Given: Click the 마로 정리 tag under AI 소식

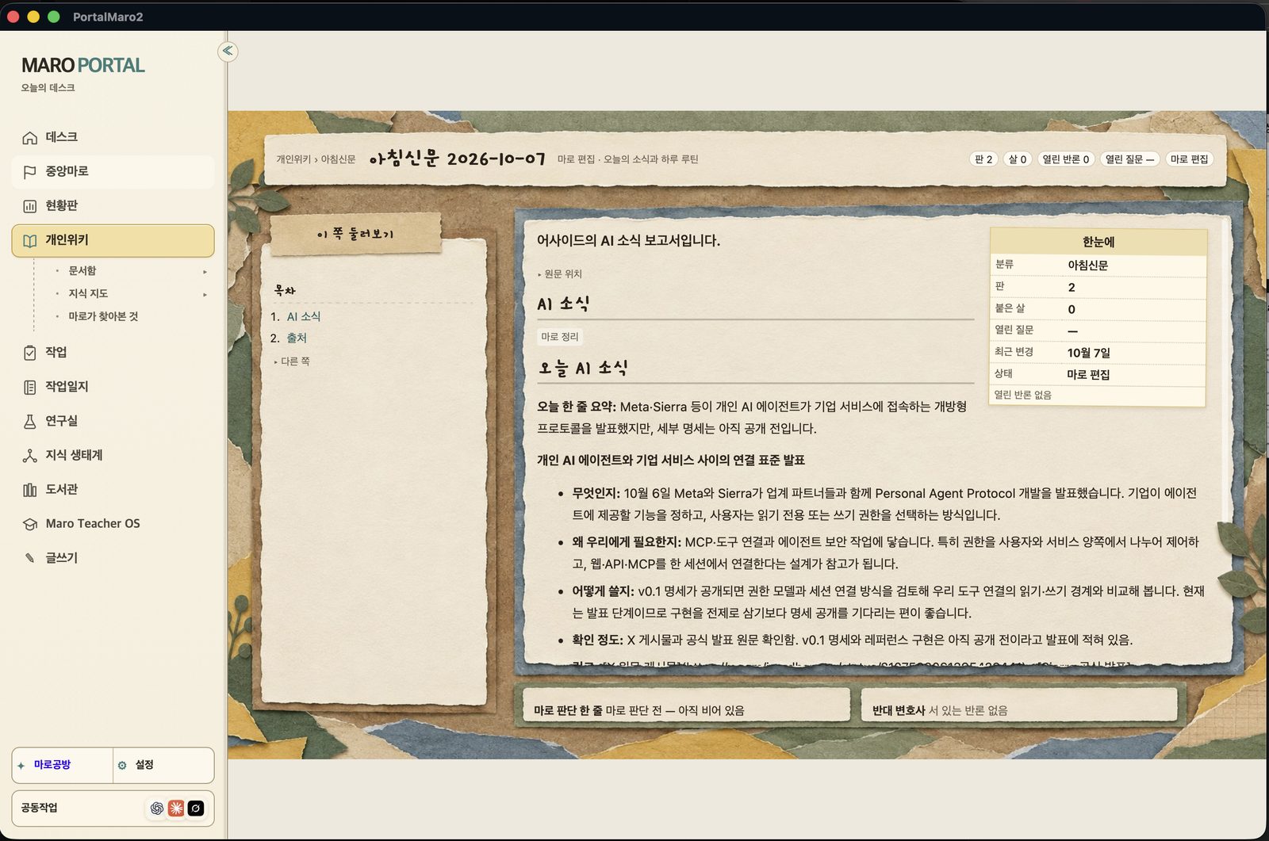Looking at the screenshot, I should point(560,337).
